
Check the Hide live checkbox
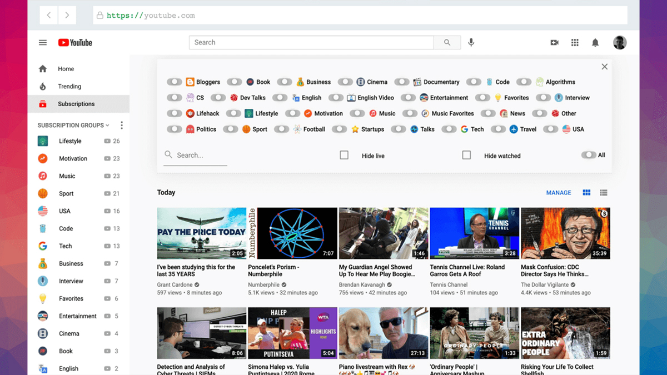point(344,156)
